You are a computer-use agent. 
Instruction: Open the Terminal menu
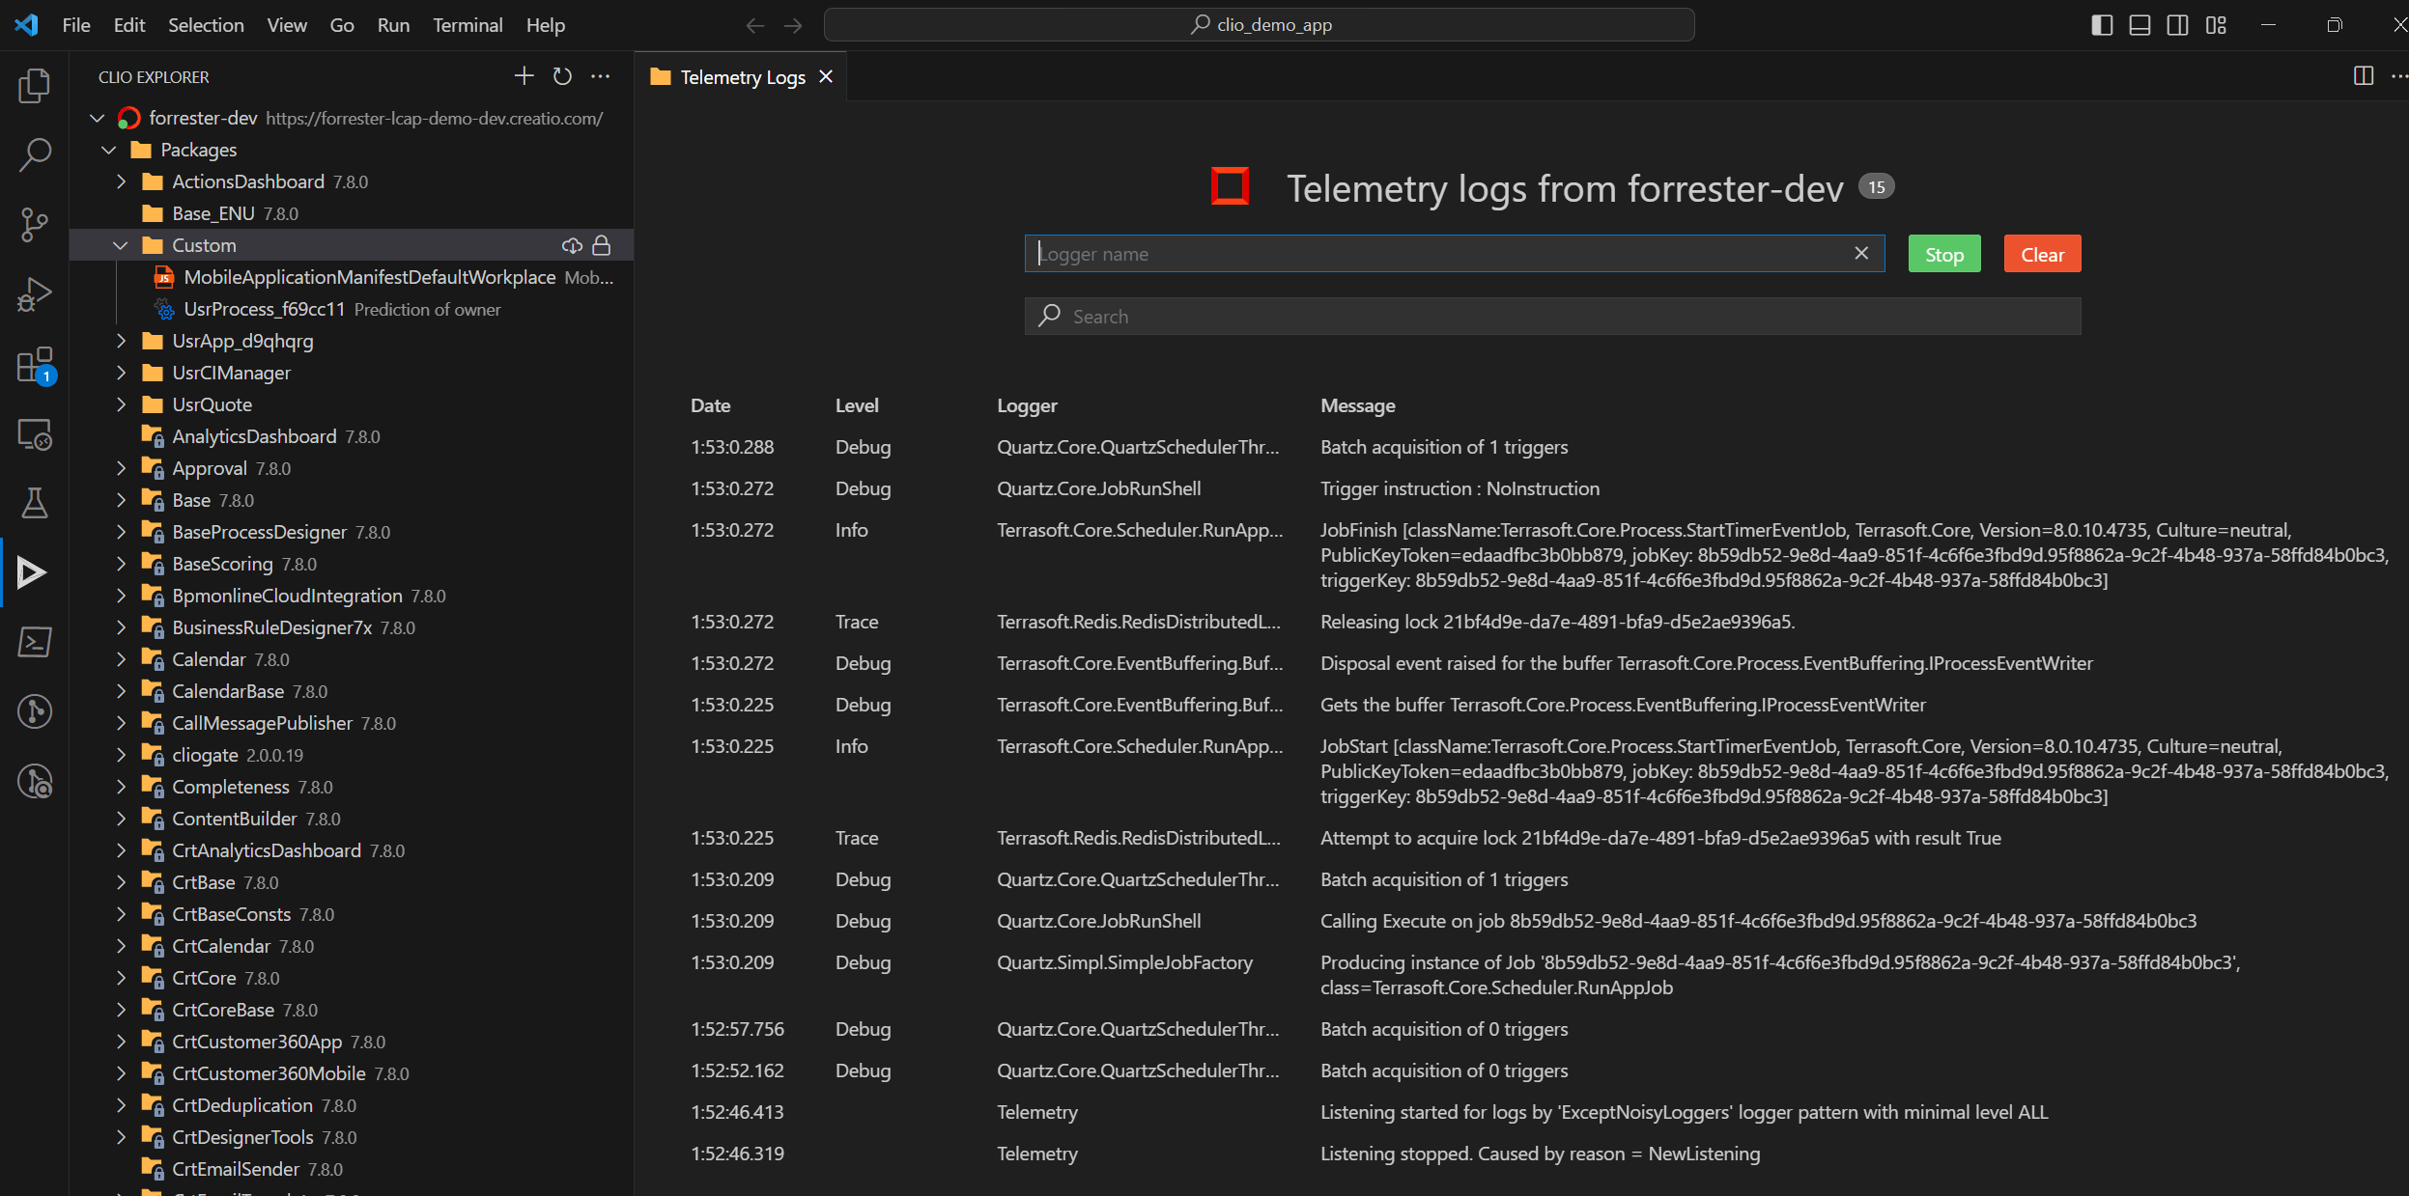click(468, 25)
